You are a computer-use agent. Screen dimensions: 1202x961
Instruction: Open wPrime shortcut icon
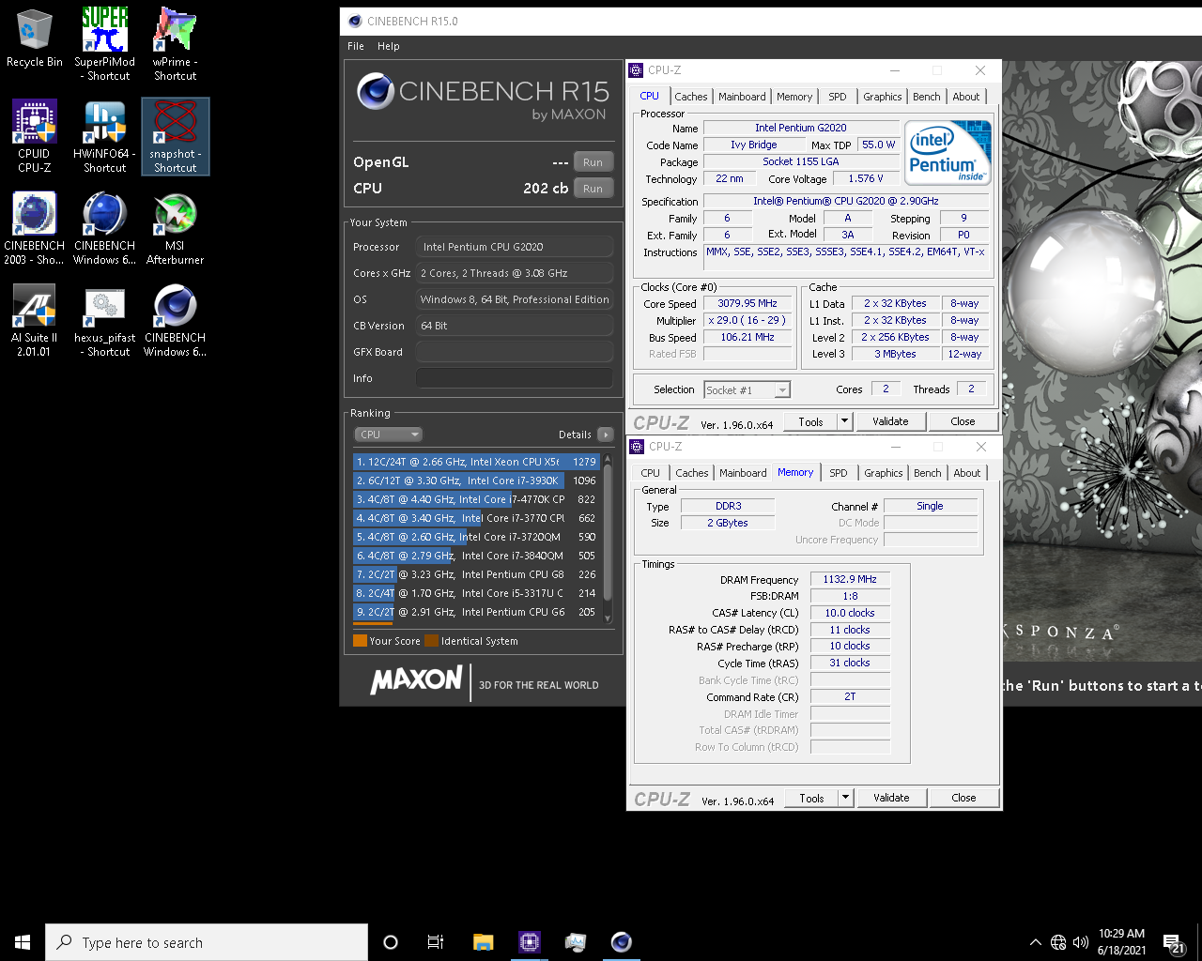click(176, 44)
